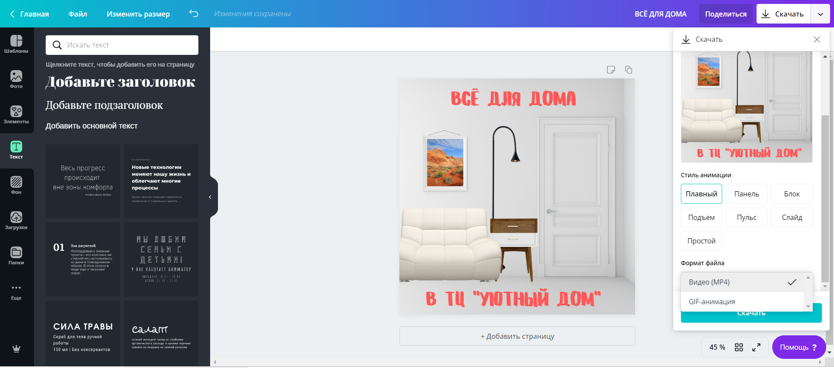The height and width of the screenshot is (368, 834).
Task: Open the Изменить размер menu
Action: coord(138,14)
